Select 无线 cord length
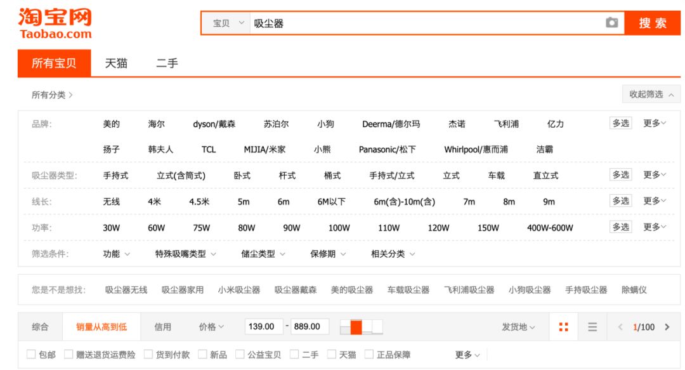The width and height of the screenshot is (685, 370). [x=112, y=202]
